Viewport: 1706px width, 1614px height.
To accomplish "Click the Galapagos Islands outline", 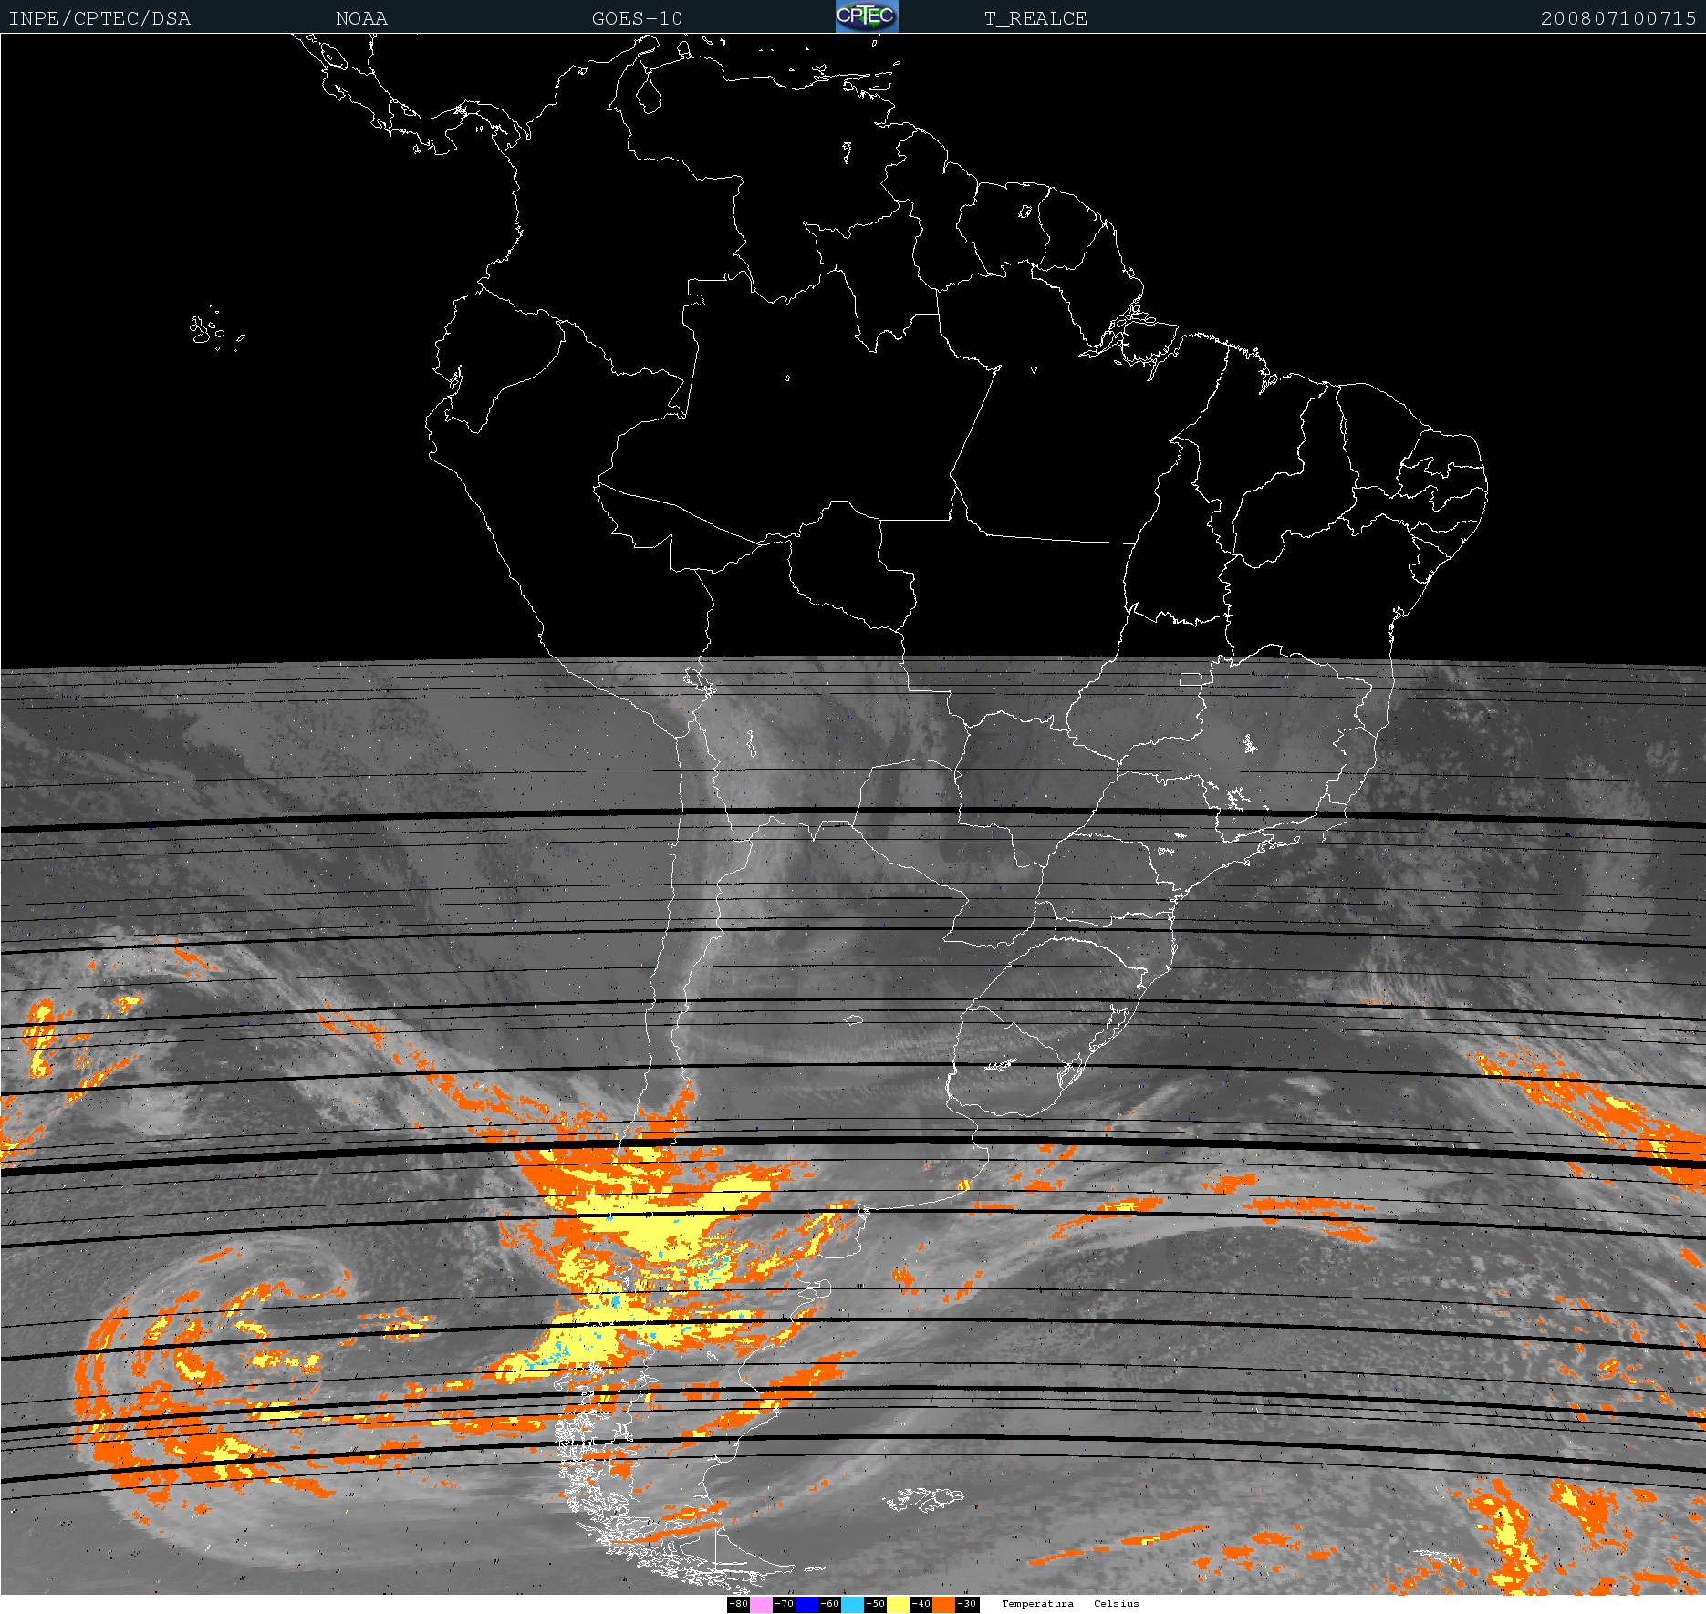I will tap(204, 330).
